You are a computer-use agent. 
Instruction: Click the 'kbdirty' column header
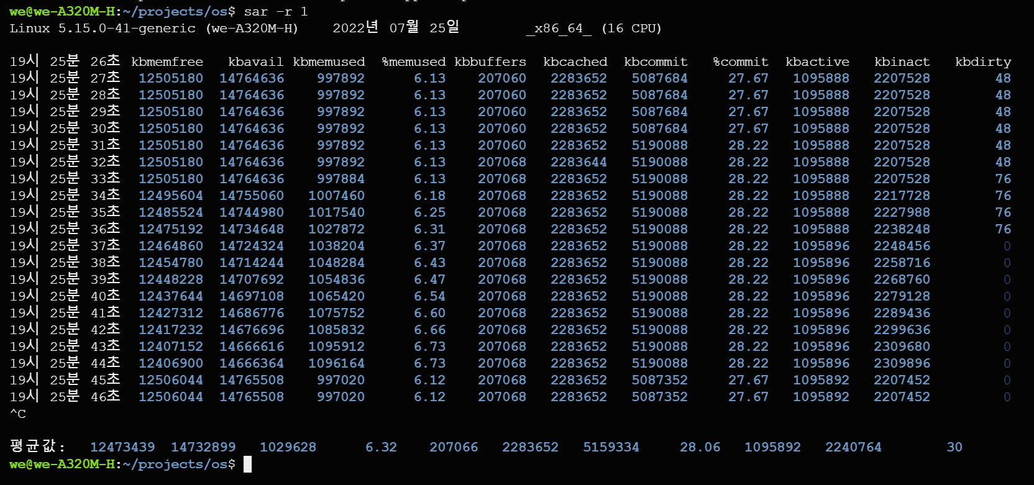(x=983, y=62)
